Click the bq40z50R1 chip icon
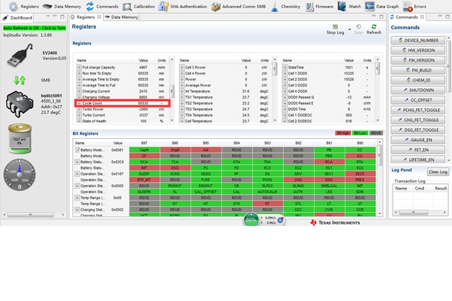452x301 pixels. pyautogui.click(x=19, y=104)
